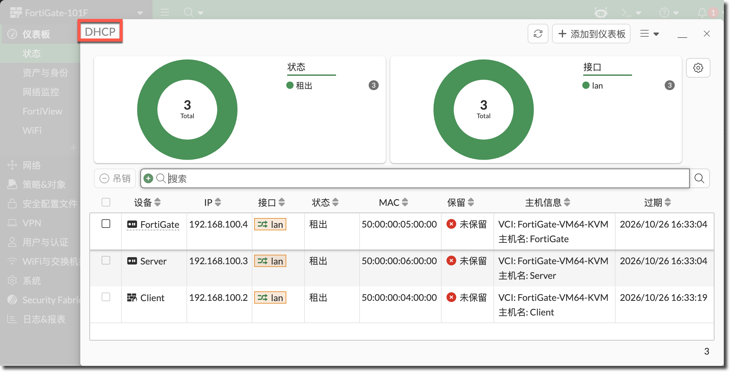Click the Client device icon
The image size is (730, 372).
click(x=132, y=298)
